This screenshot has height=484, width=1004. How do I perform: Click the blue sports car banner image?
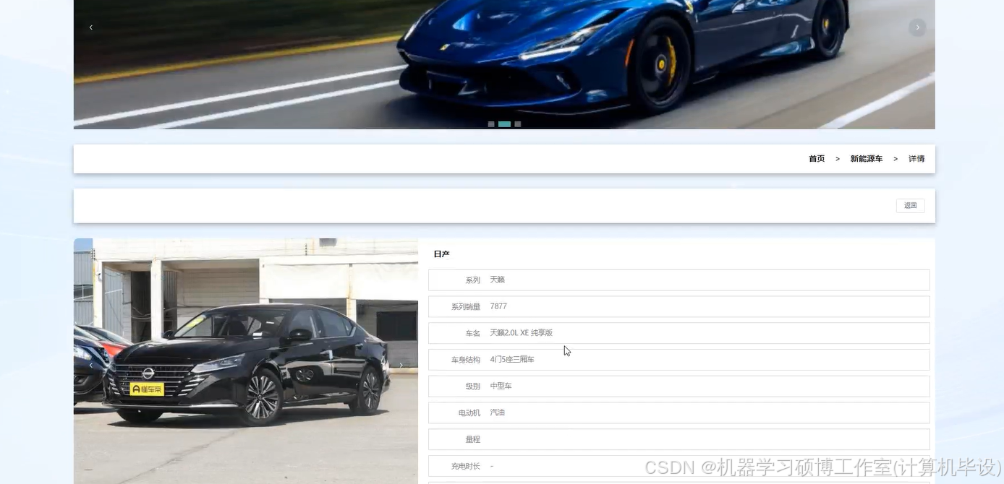[x=504, y=64]
